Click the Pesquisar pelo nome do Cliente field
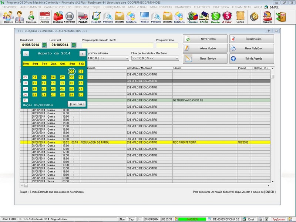Screen dimensions: 296x222 (117, 45)
